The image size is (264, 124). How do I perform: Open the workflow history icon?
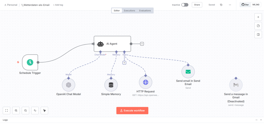(x=221, y=5)
